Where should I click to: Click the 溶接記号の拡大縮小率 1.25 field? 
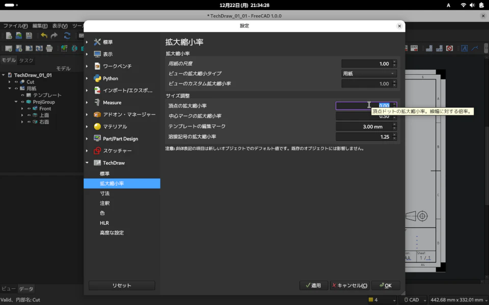[x=366, y=137]
